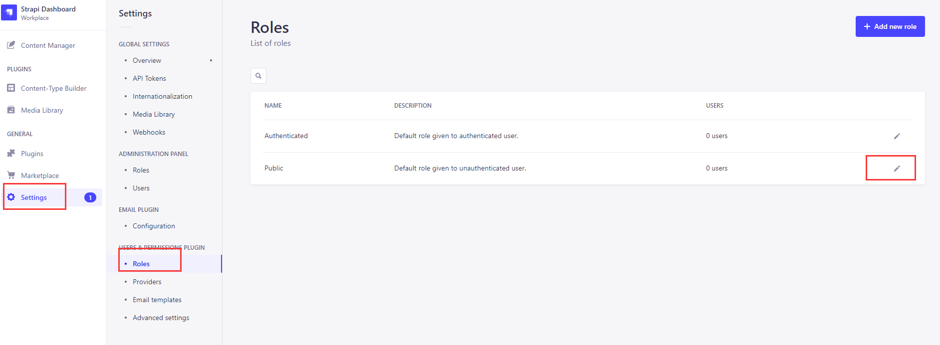The height and width of the screenshot is (345, 940).
Task: Open Internationalization settings
Action: click(162, 96)
